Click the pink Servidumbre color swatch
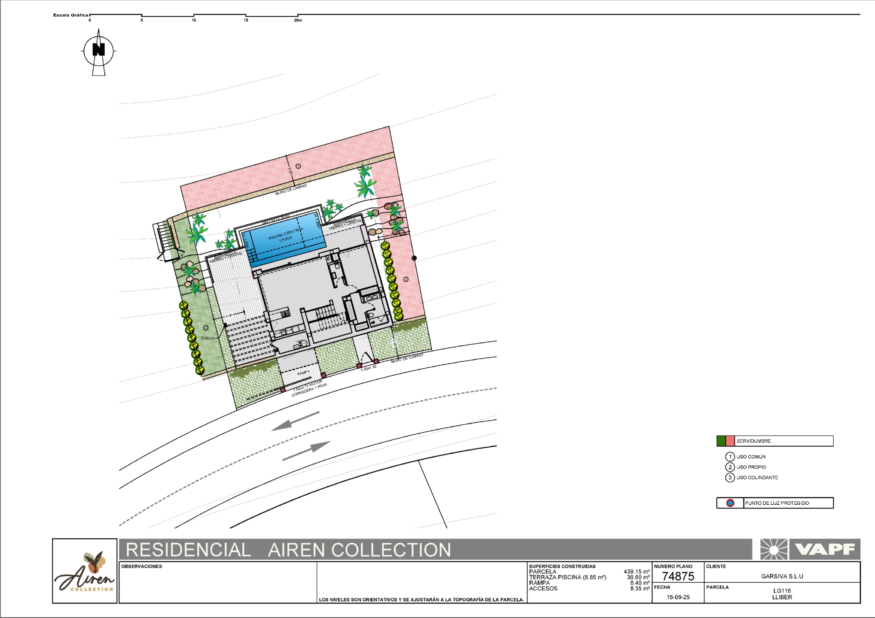Image resolution: width=875 pixels, height=618 pixels. (730, 441)
